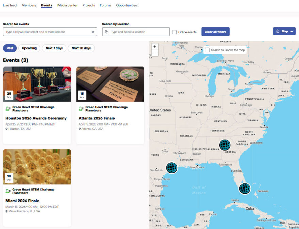The height and width of the screenshot is (229, 299).
Task: Select the Past events filter
Action: pyautogui.click(x=10, y=48)
